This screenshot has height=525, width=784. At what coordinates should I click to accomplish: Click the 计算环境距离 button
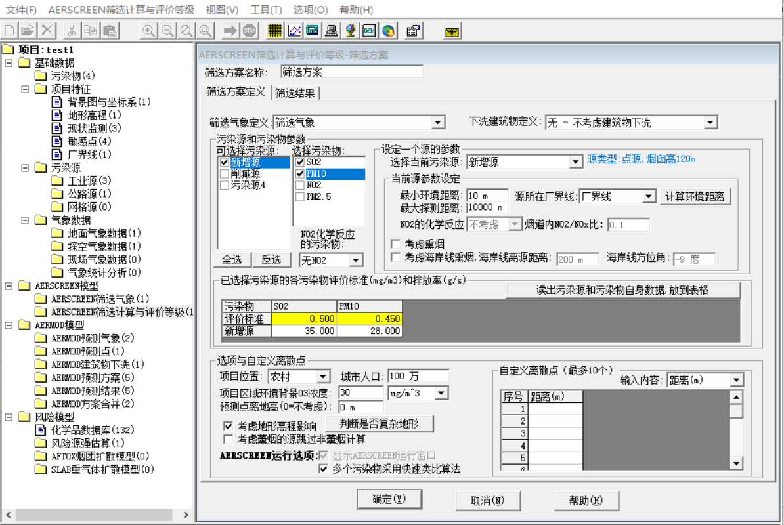pos(695,196)
